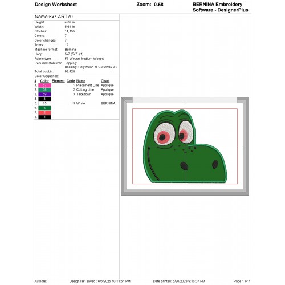Click the Width value "5.64 in"

(x=70, y=27)
